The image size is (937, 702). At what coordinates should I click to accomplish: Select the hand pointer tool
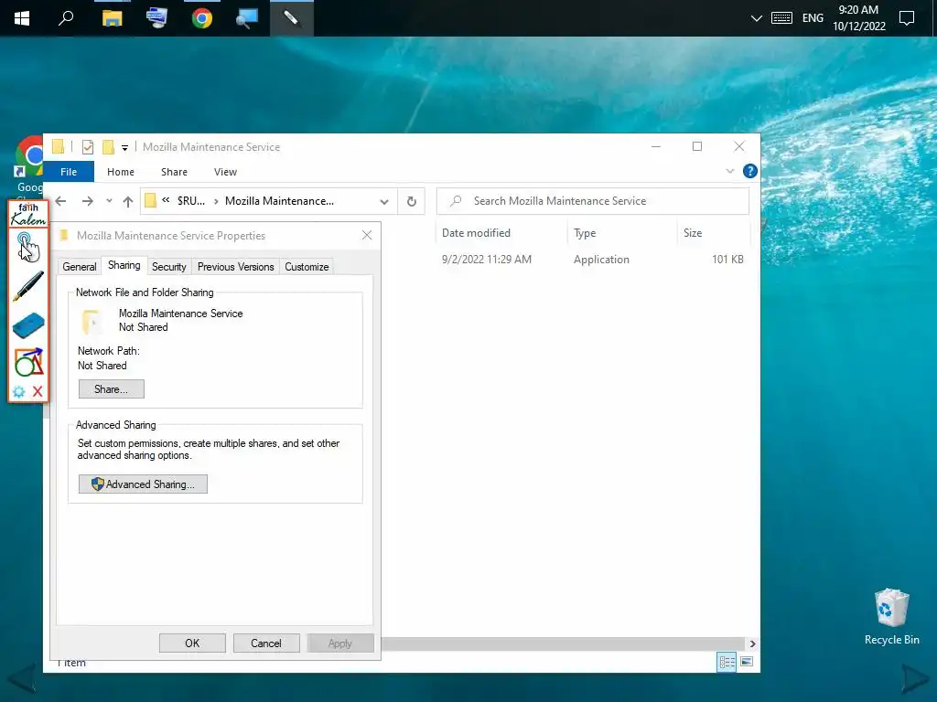click(27, 247)
